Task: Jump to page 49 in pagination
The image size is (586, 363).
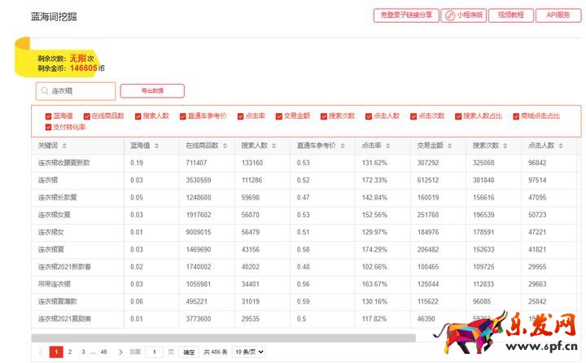Action: click(103, 352)
